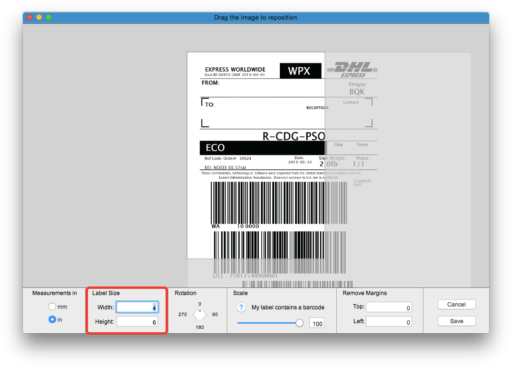Click the blue help question mark icon
512x368 pixels.
click(x=241, y=307)
